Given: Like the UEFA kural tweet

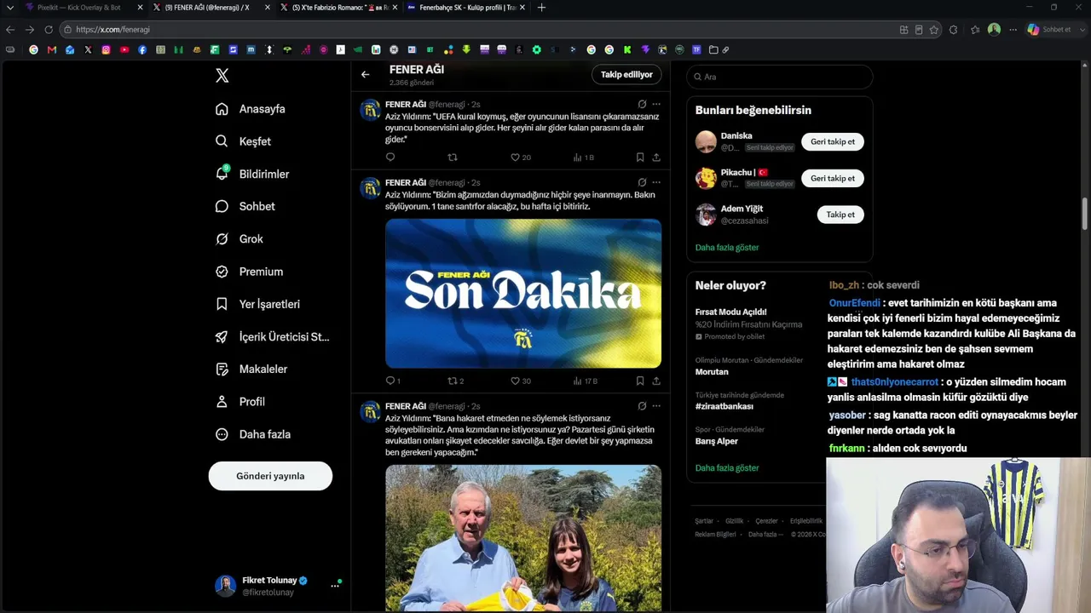Looking at the screenshot, I should [520, 158].
